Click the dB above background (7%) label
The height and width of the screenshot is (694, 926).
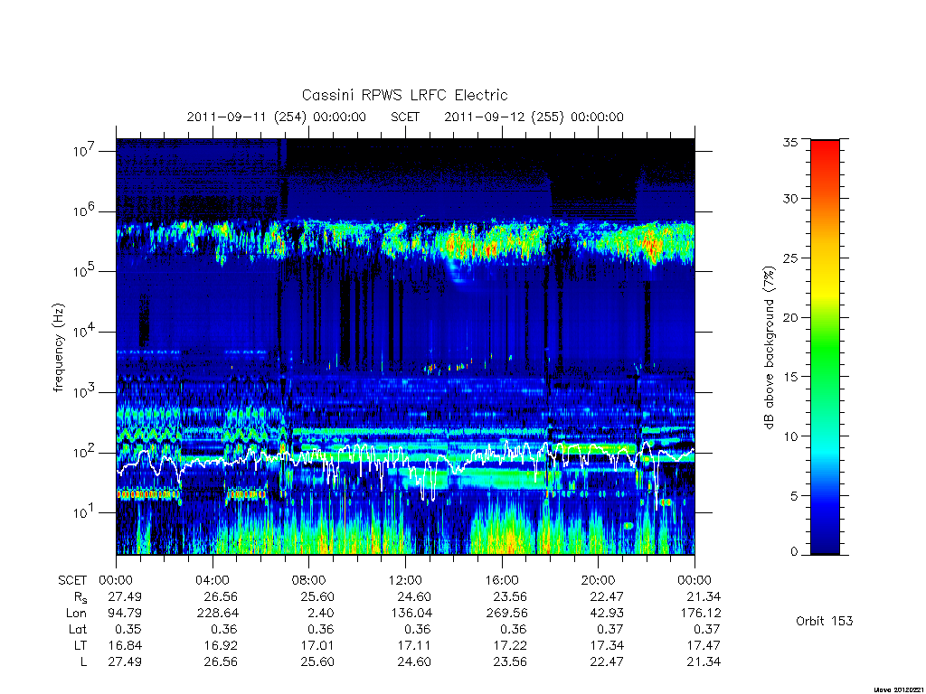coord(769,348)
